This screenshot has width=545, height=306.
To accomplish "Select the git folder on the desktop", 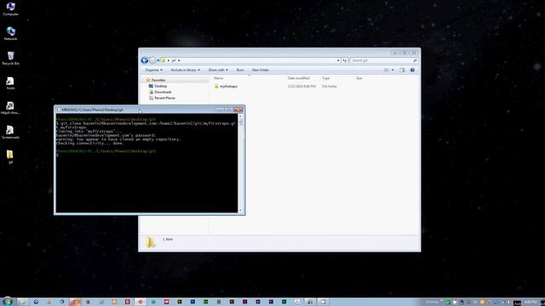I will 10,156.
